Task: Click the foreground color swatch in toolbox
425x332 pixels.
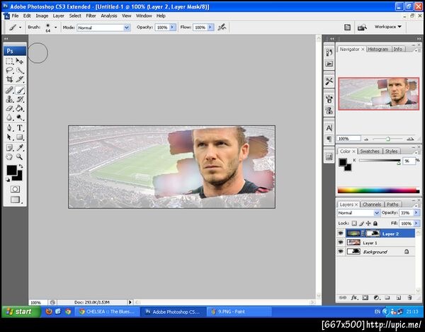Action: click(x=11, y=171)
